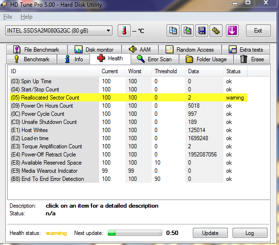Switch to the File Benchmark tab

(x=37, y=49)
